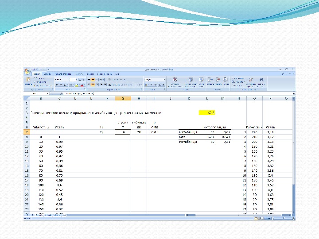Screen dimensions: 319x239
Task: Toggle right horizontal text alignment
Action: pyautogui.click(x=97, y=85)
